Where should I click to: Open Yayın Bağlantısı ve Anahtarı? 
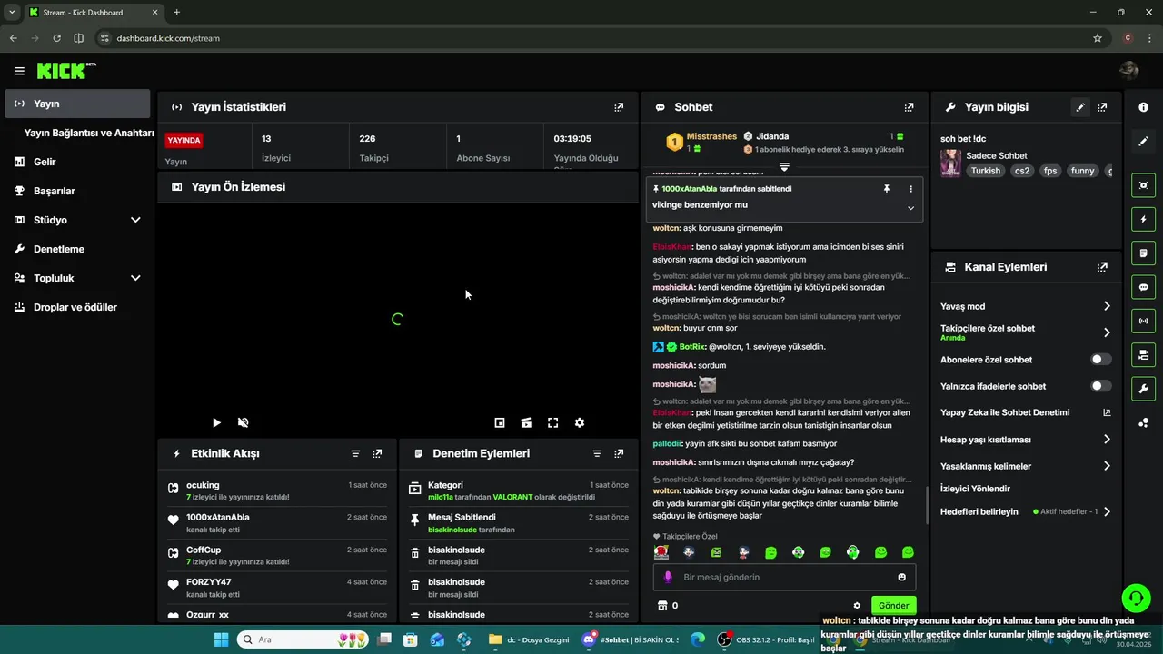click(89, 133)
